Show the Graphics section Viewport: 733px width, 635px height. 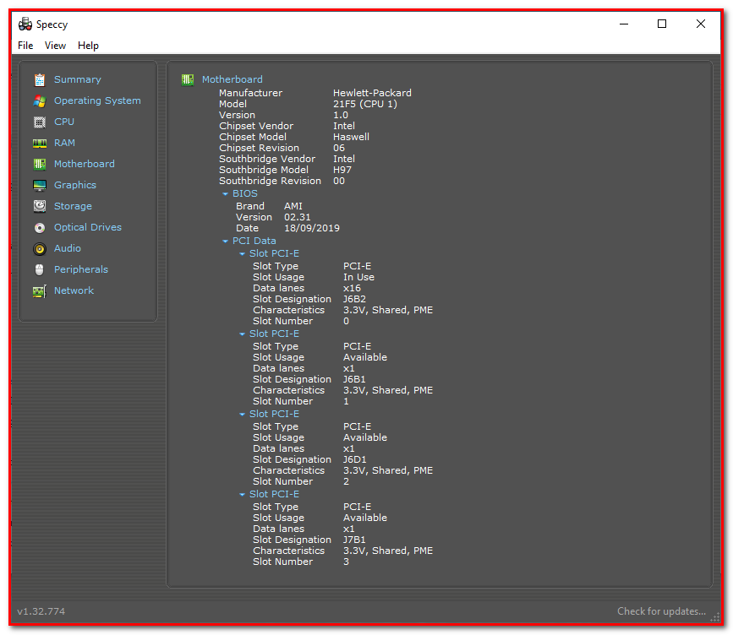[x=75, y=185]
